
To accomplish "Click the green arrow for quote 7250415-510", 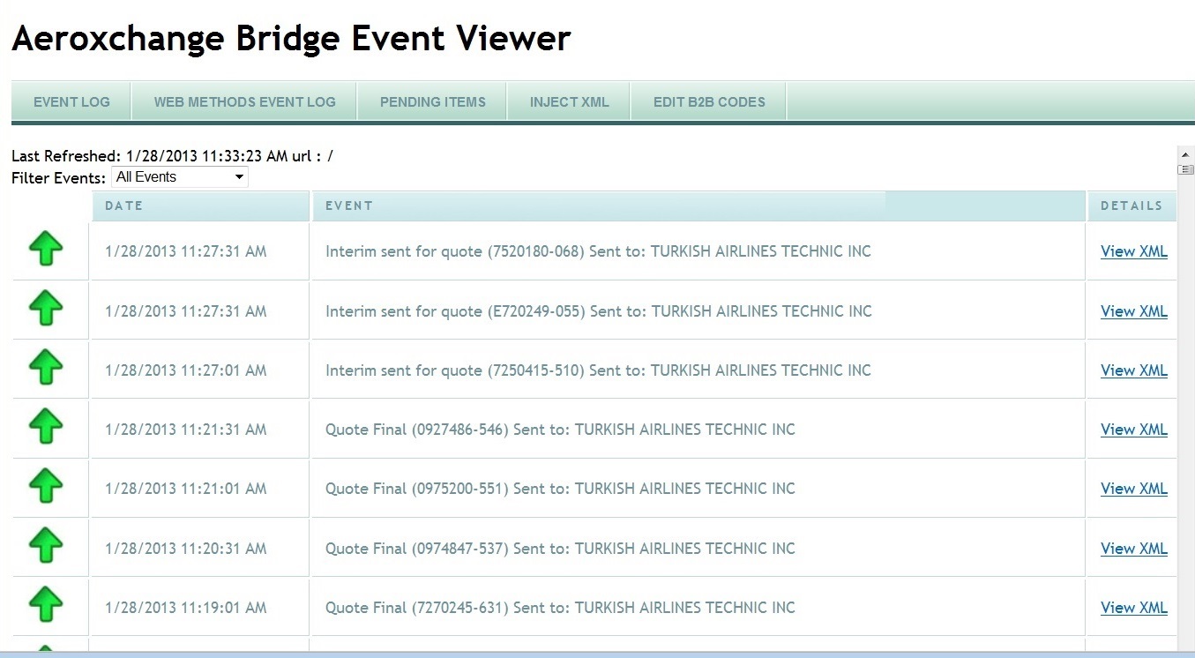I will click(46, 368).
